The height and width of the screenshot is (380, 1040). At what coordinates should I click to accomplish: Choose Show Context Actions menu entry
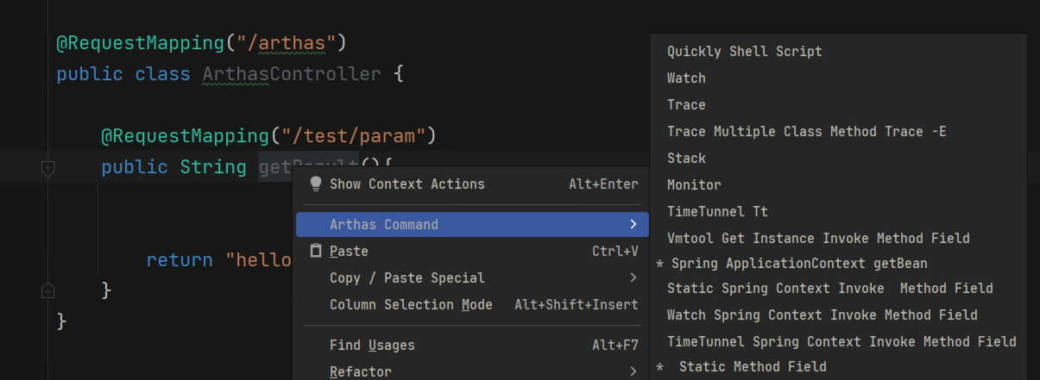pos(472,184)
